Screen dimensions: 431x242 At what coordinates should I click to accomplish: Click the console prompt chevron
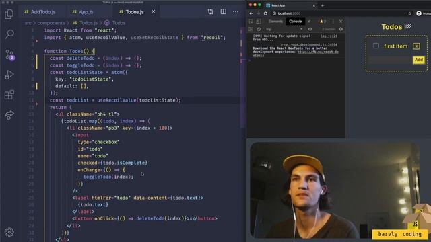[x=250, y=61]
